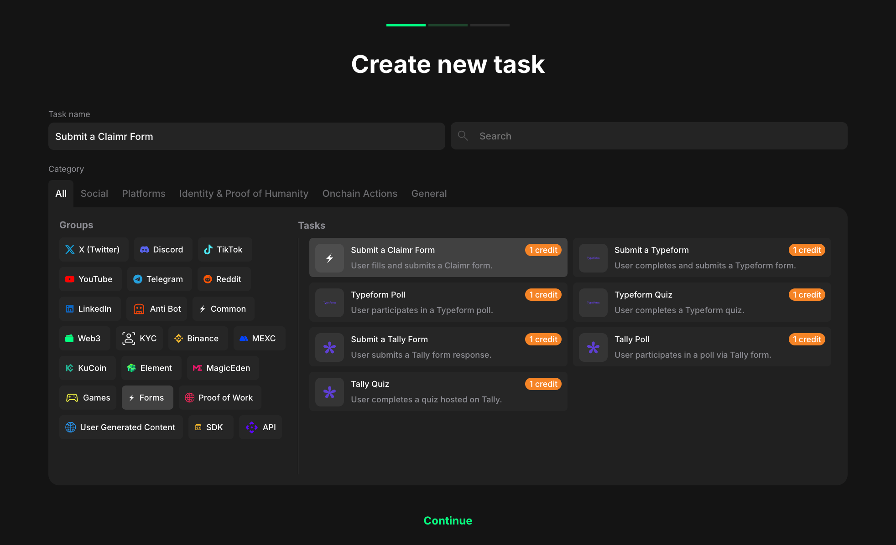This screenshot has width=896, height=545.
Task: Click the Submit a Tally Form asterisk icon
Action: click(329, 347)
